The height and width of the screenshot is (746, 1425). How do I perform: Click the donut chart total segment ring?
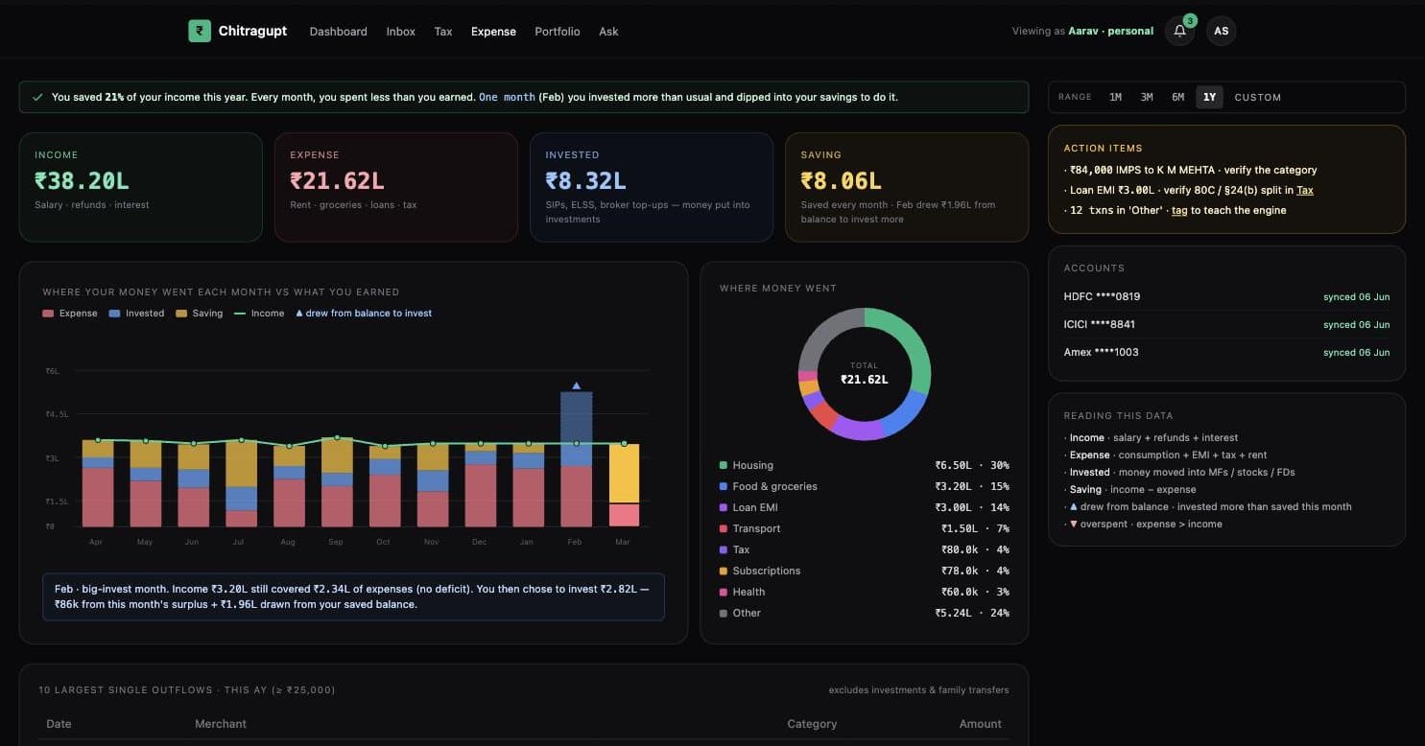pyautogui.click(x=865, y=374)
